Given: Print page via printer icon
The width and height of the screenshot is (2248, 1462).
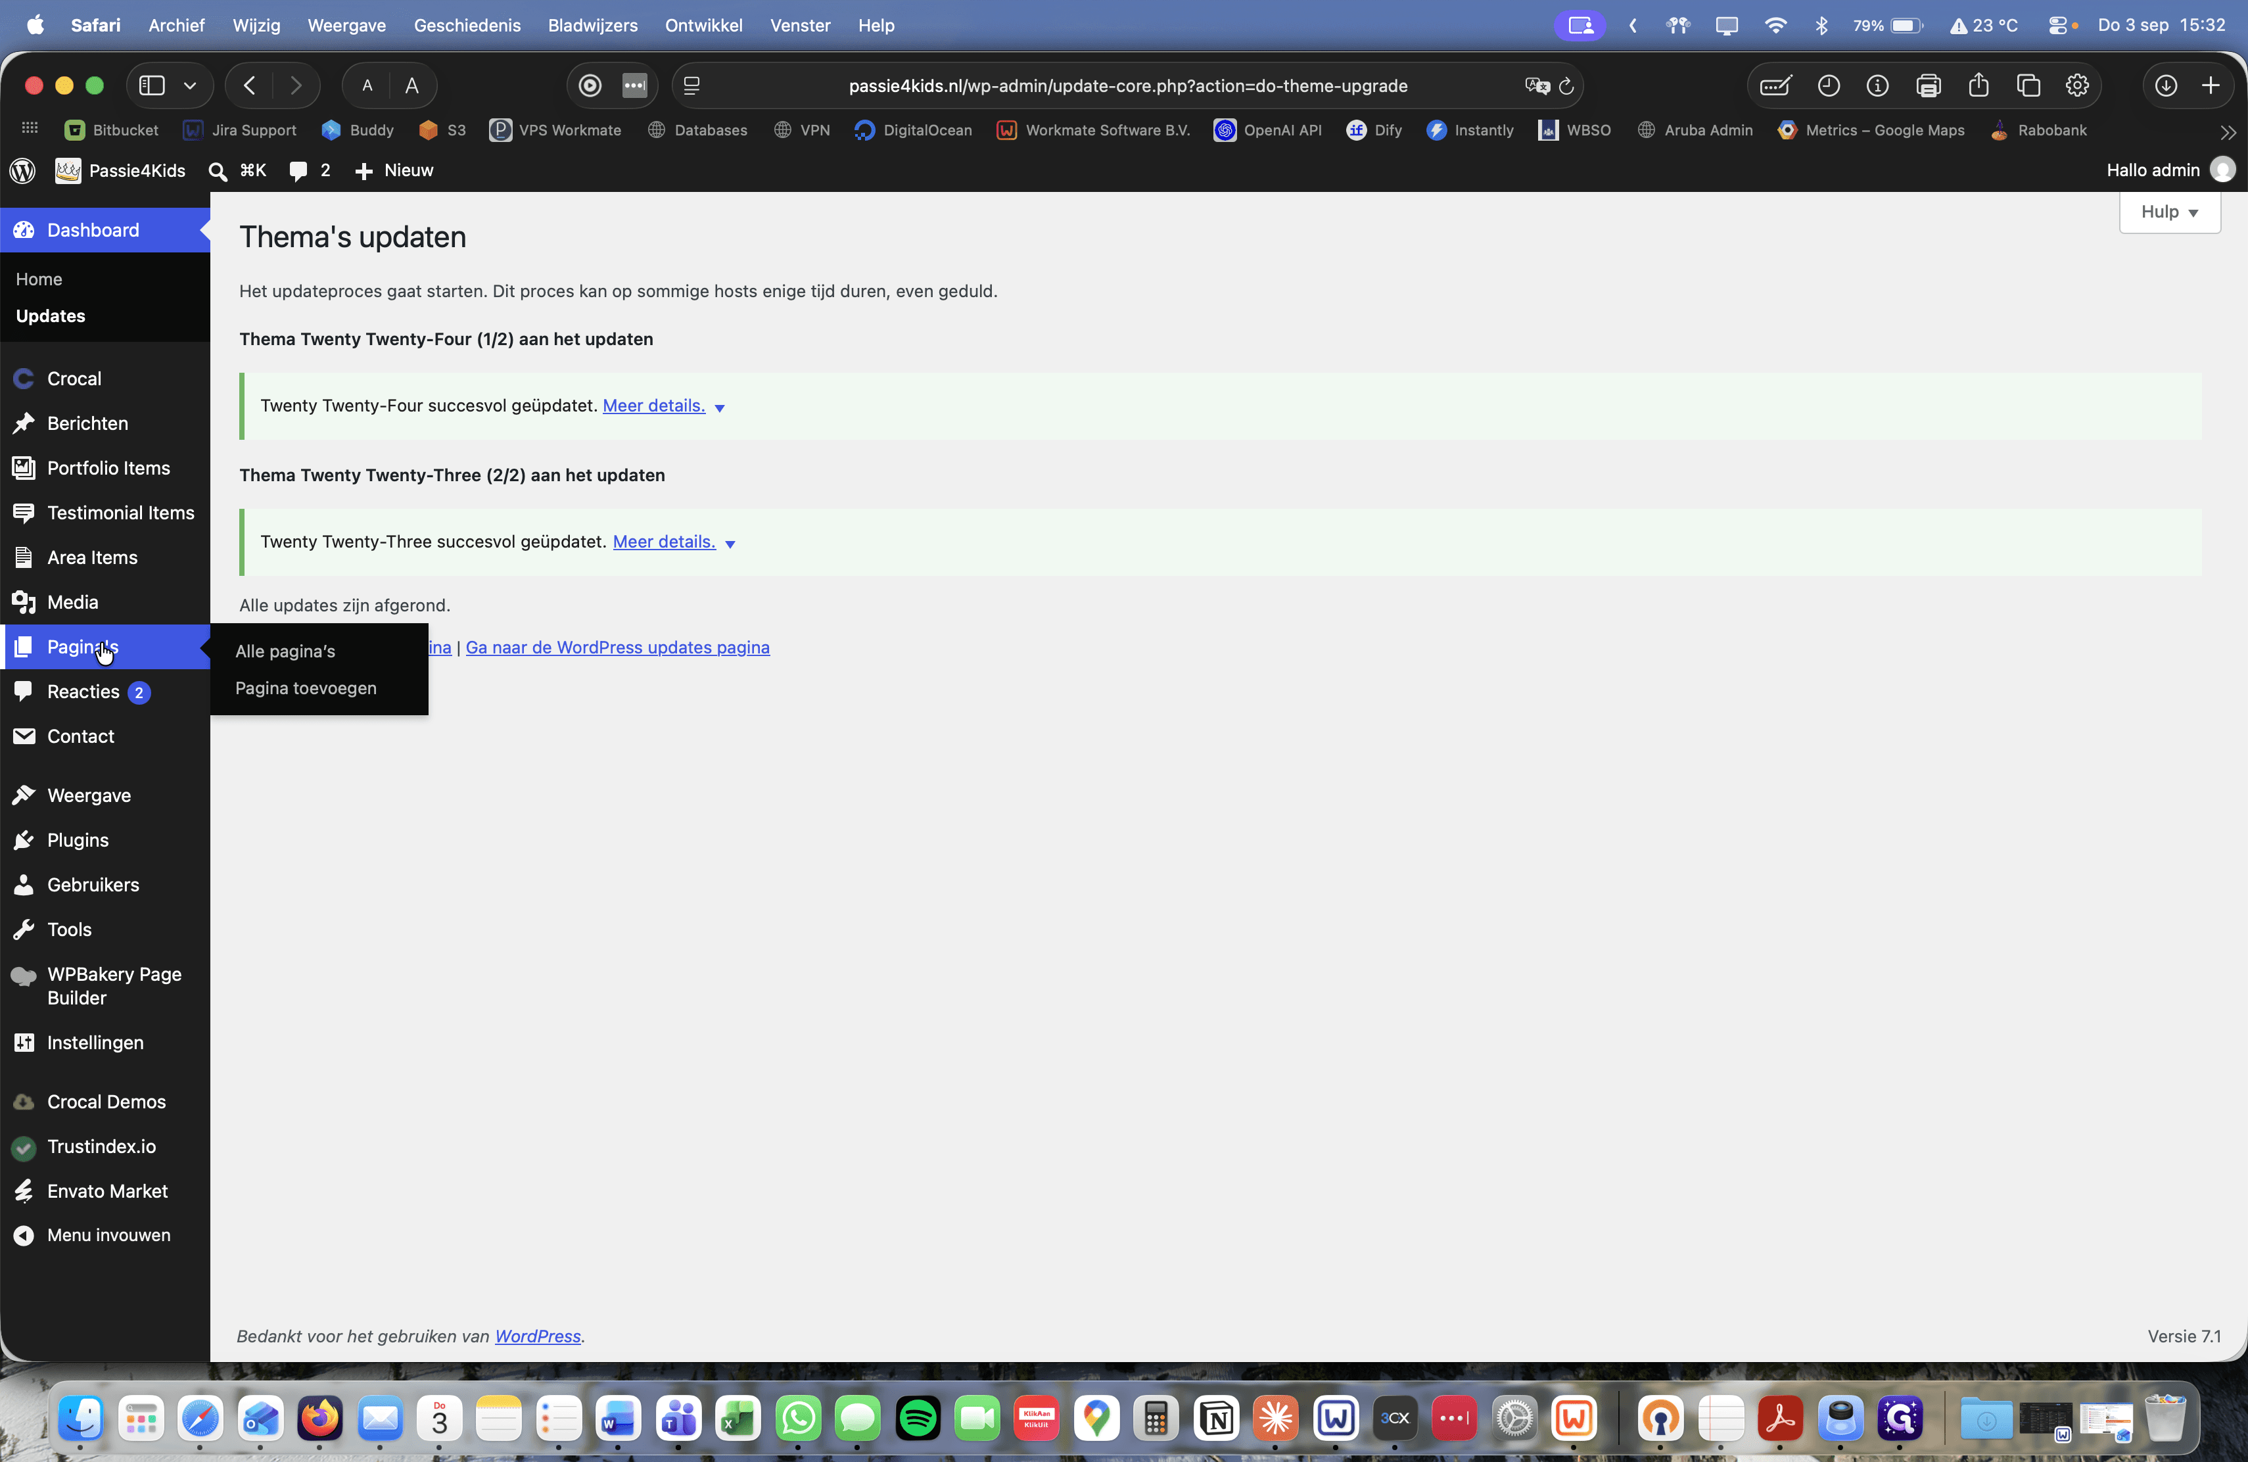Looking at the screenshot, I should point(1929,86).
